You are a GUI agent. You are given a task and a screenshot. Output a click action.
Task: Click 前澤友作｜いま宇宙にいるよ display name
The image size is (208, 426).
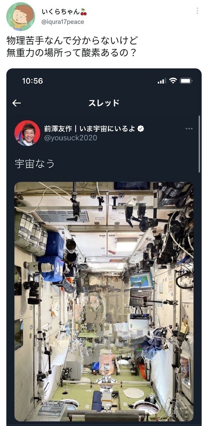pyautogui.click(x=90, y=129)
